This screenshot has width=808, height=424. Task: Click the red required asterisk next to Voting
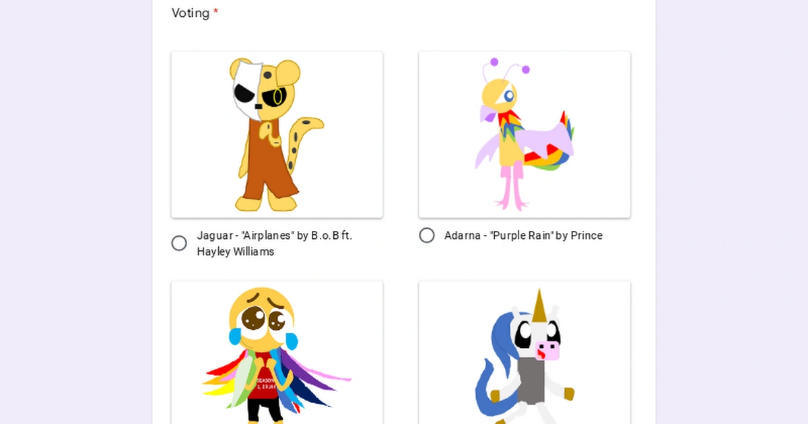[215, 13]
